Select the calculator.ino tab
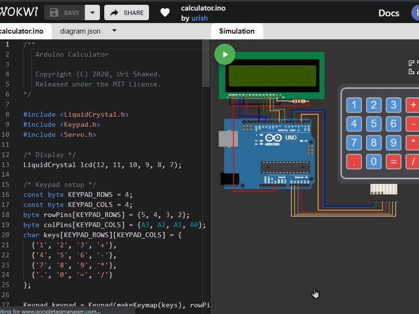419x314 pixels. pos(22,31)
